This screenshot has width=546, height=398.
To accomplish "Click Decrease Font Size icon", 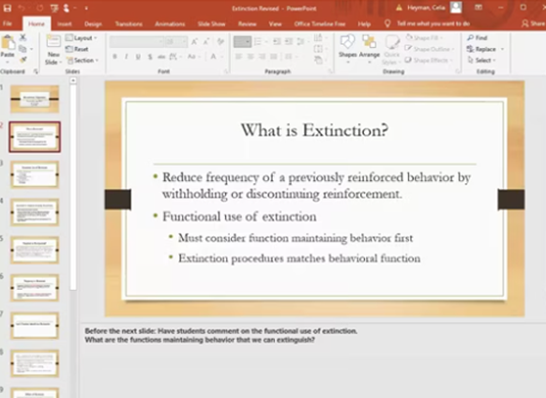I will 206,42.
